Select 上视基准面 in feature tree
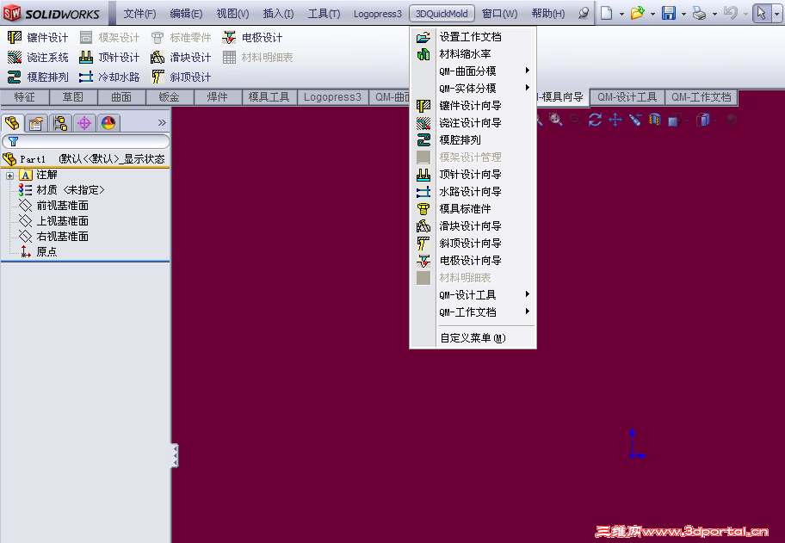 [x=62, y=221]
